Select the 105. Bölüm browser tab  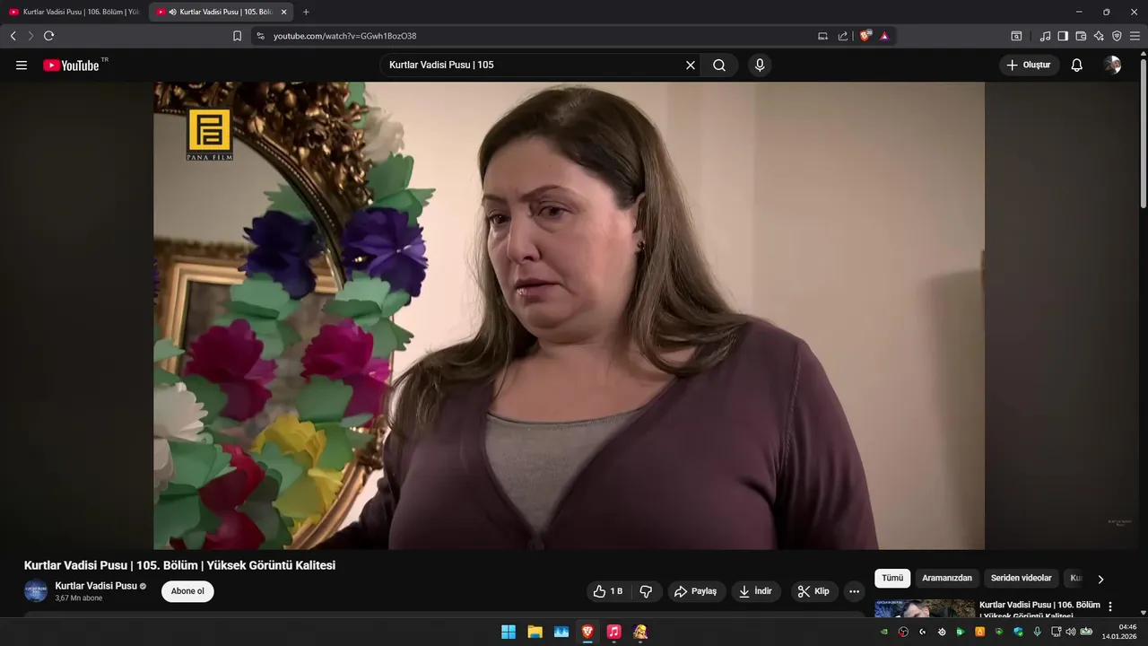tap(221, 12)
